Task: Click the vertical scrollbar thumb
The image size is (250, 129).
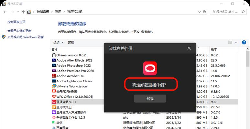Action: point(248,59)
